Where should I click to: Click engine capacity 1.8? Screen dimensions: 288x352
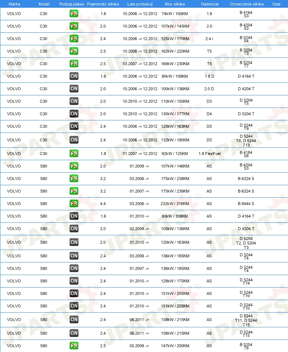click(103, 154)
